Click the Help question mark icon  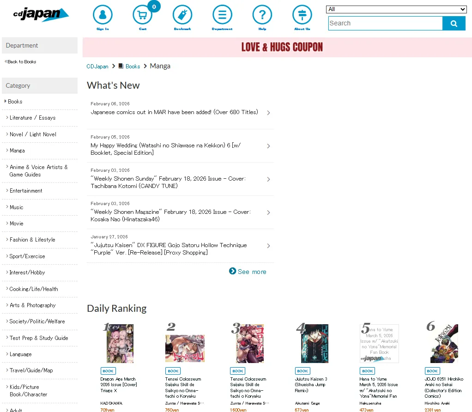262,15
